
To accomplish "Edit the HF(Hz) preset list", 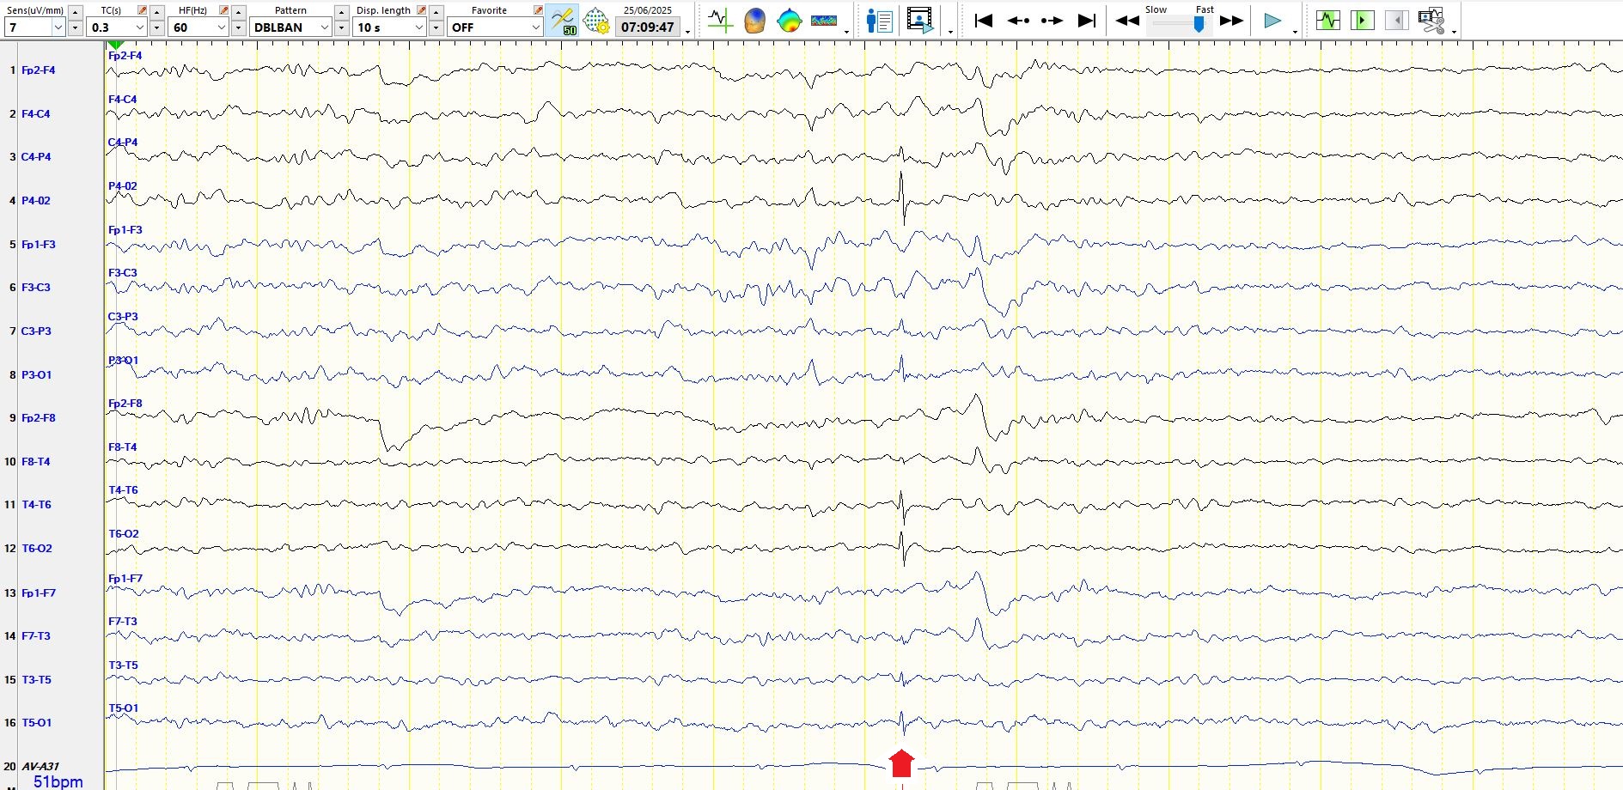I will coord(224,10).
